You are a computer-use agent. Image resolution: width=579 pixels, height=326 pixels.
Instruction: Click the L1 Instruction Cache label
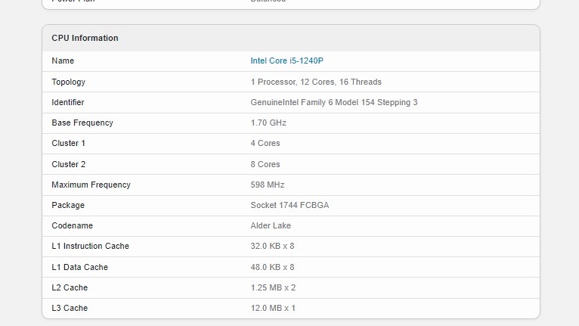(x=90, y=246)
